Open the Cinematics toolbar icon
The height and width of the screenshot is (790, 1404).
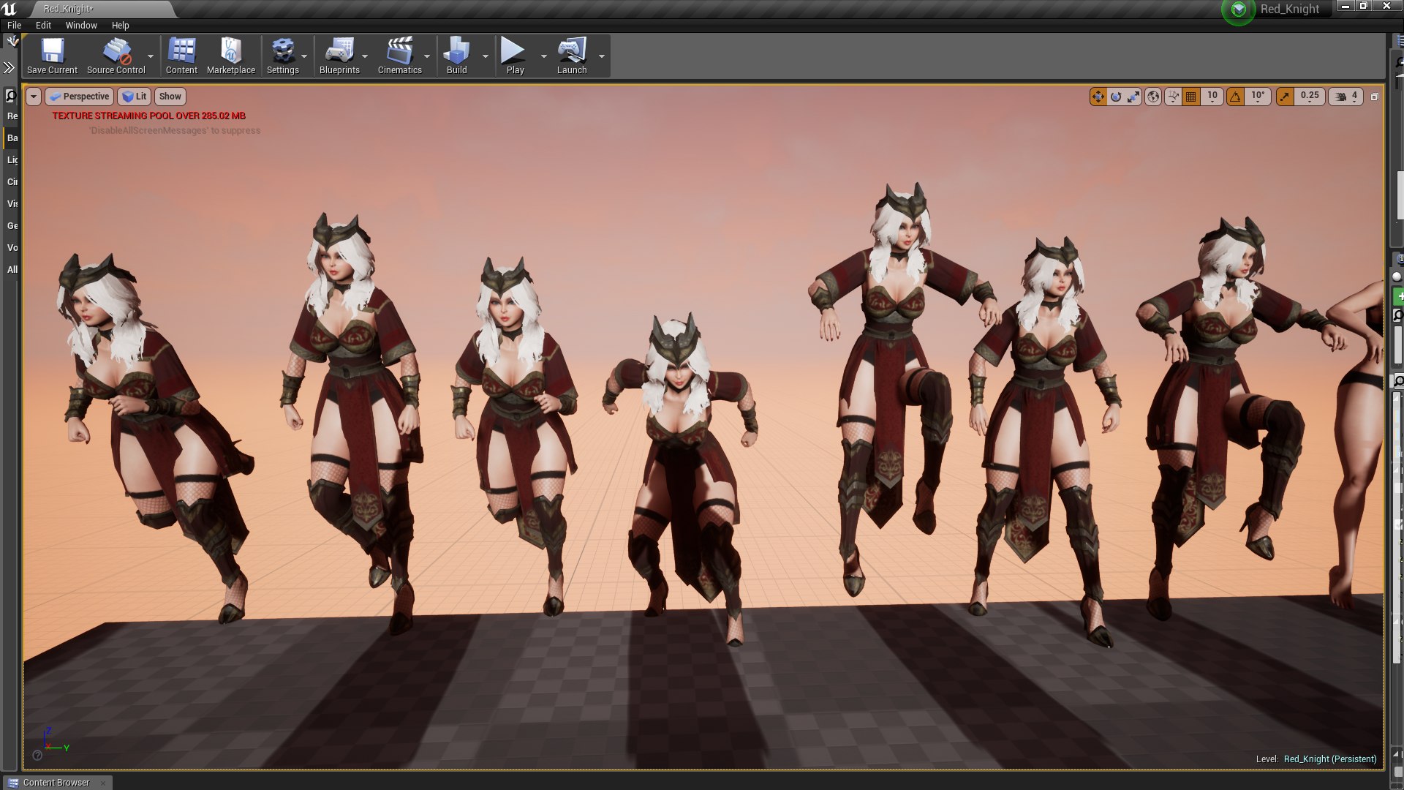click(400, 56)
